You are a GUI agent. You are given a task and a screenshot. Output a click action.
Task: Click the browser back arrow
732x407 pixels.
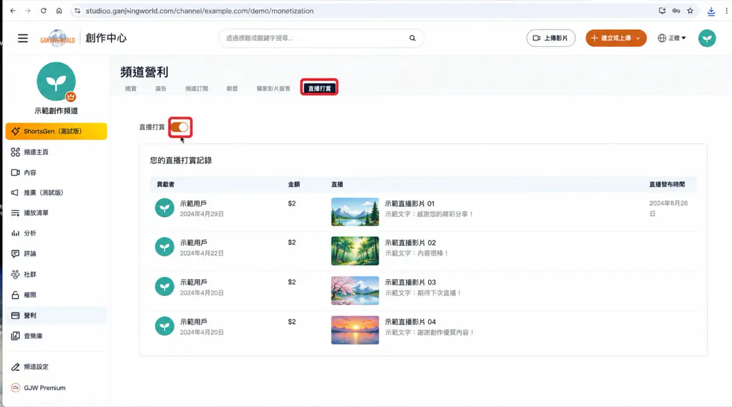[x=13, y=10]
